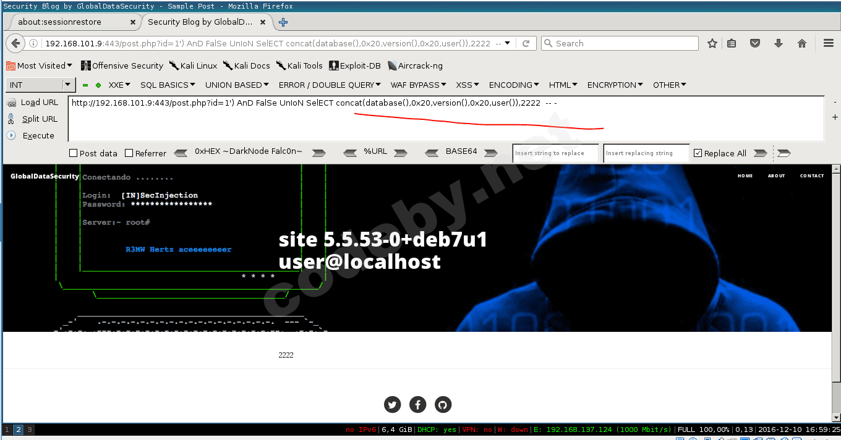Expand the UNION BASED menu

tap(237, 85)
